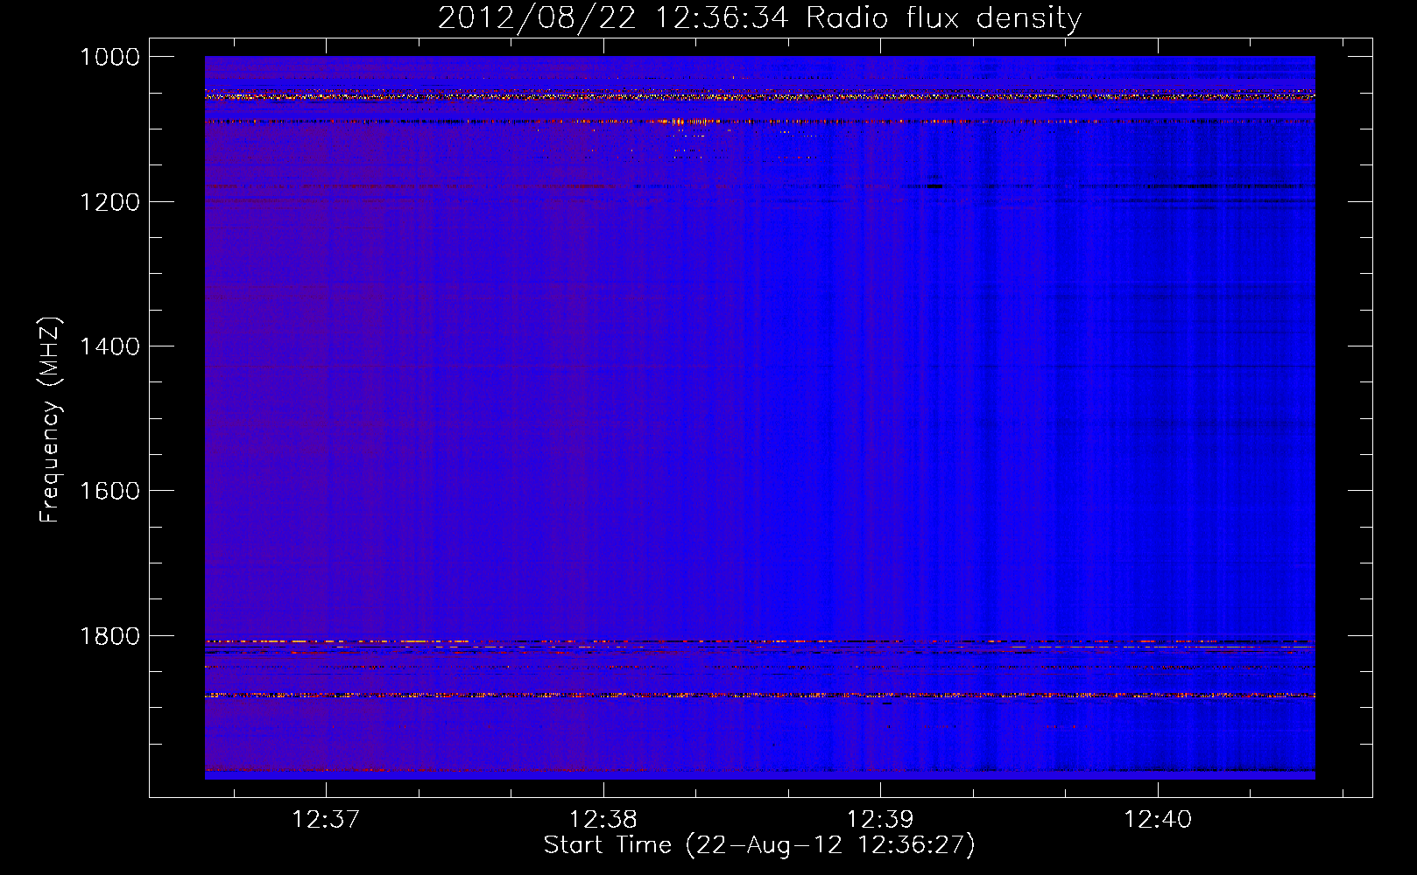Select the '1400' frequency axis label
The height and width of the screenshot is (875, 1417).
[x=109, y=346]
